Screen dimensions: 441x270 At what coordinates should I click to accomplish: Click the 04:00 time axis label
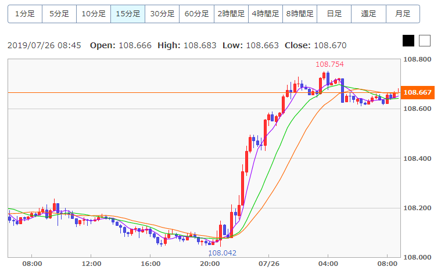click(328, 264)
